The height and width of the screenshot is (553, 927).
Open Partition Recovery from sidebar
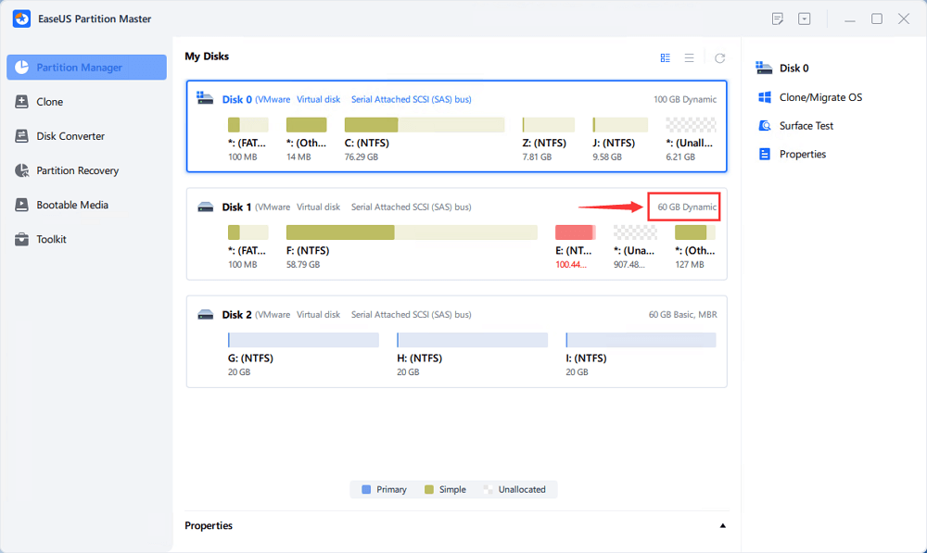77,170
